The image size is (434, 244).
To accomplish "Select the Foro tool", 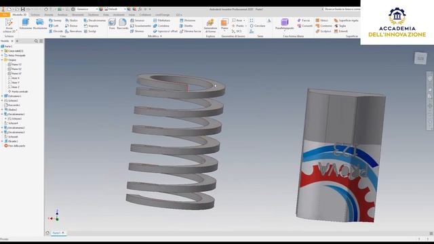I will 112,24.
